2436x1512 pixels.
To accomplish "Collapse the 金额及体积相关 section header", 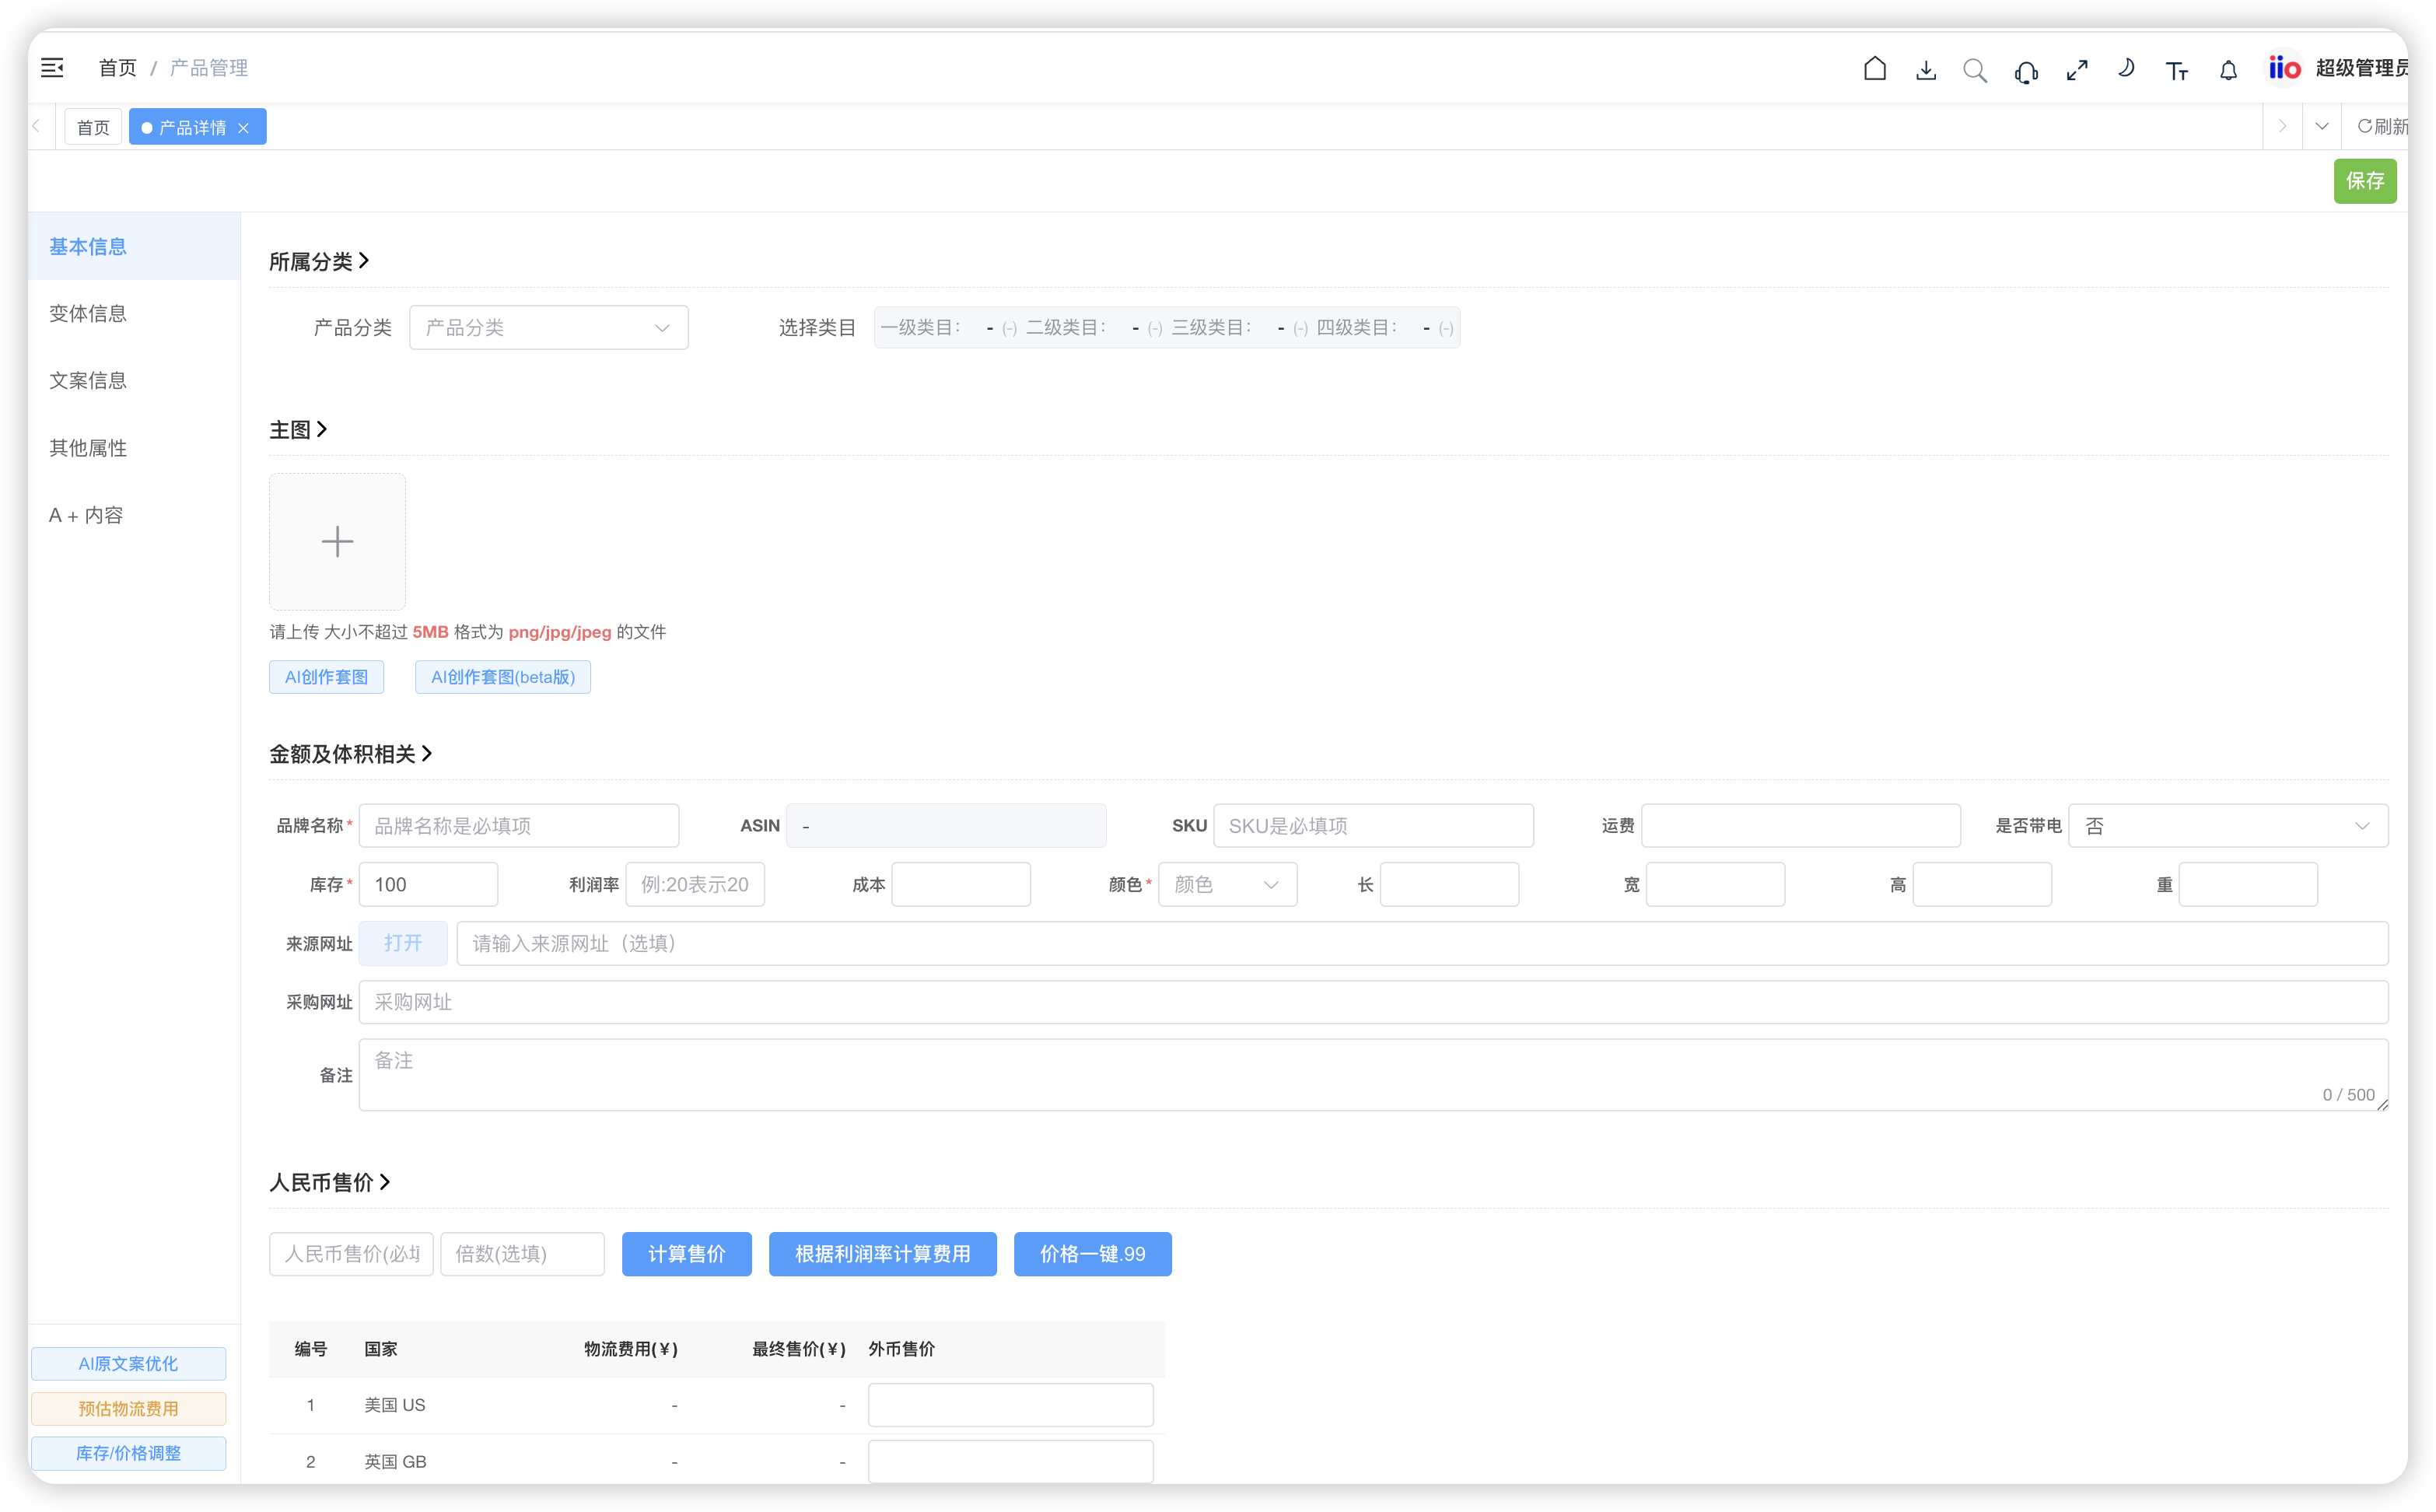I will (350, 753).
